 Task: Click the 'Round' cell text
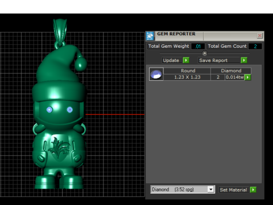(x=188, y=71)
